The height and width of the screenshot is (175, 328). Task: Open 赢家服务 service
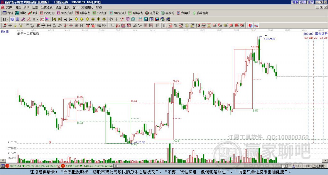pos(201,13)
